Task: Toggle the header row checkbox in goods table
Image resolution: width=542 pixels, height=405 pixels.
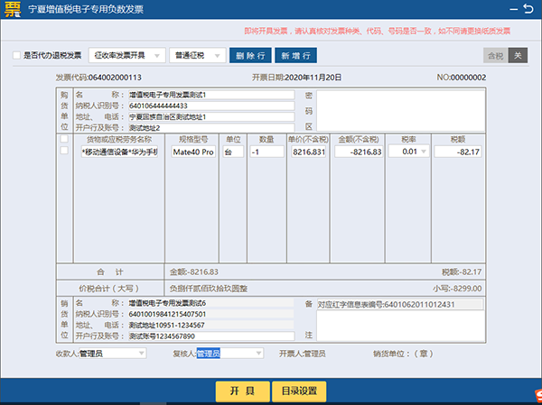Action: point(64,139)
